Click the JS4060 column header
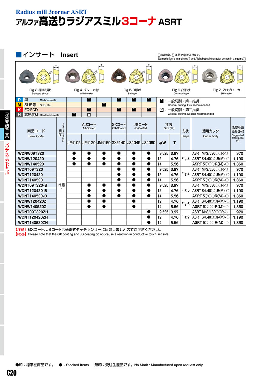 tap(149, 143)
